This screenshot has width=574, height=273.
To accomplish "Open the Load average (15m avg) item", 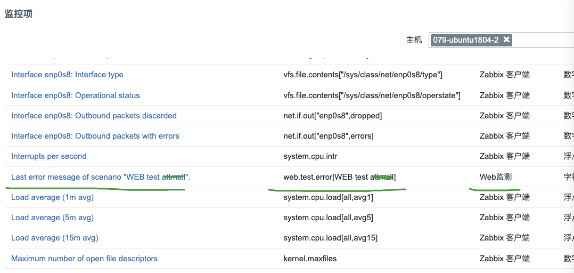I will (54, 238).
